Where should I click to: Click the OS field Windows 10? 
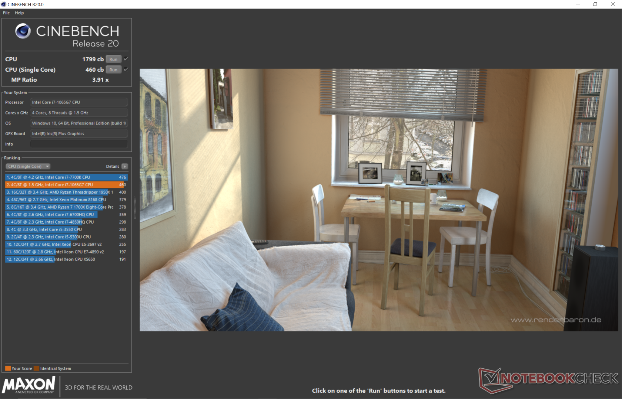(x=79, y=123)
